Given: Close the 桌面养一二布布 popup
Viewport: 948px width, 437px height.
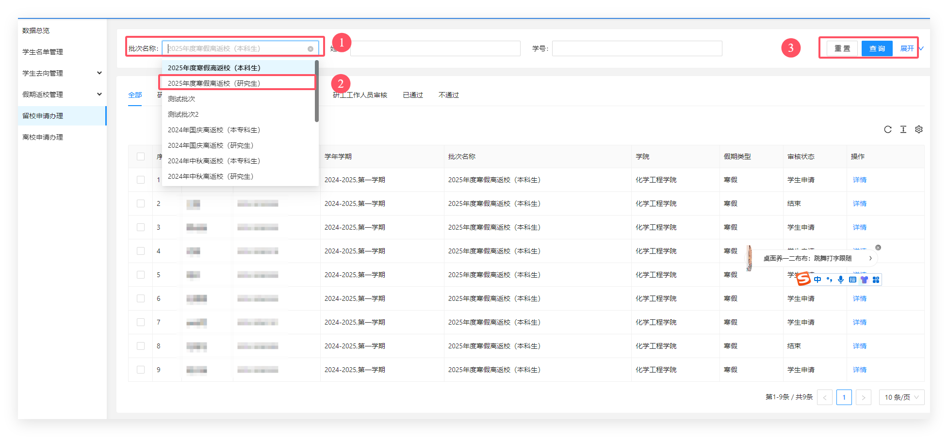Looking at the screenshot, I should coord(878,248).
